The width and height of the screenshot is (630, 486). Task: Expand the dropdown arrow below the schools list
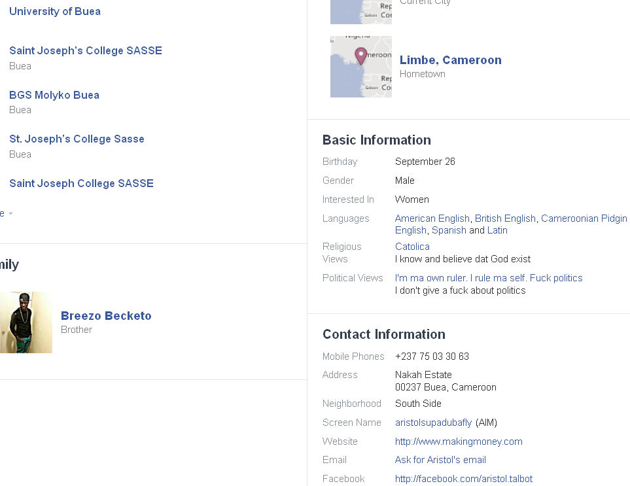[x=10, y=213]
